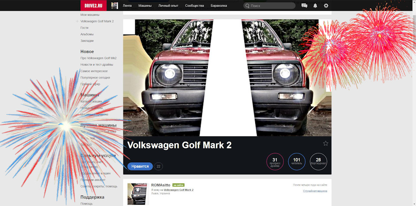Open the Гости page
The width and height of the screenshot is (416, 206).
pyautogui.click(x=84, y=28)
